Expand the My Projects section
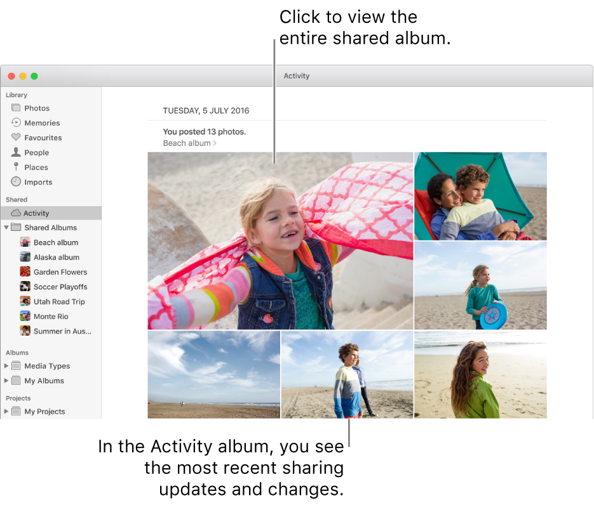 click(7, 411)
